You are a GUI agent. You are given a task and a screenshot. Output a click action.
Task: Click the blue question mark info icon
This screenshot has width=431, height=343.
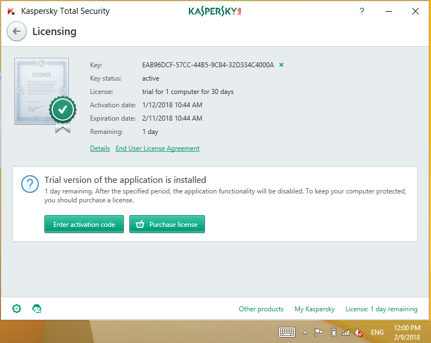pyautogui.click(x=30, y=184)
